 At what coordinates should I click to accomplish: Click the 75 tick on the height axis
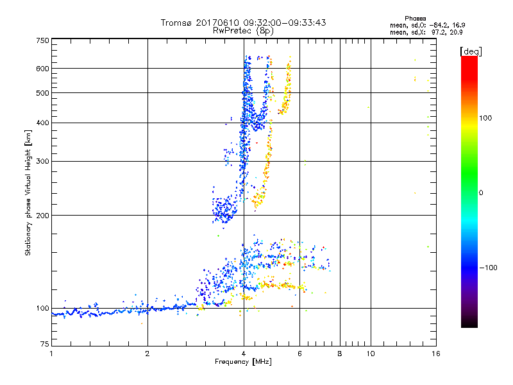point(44,345)
